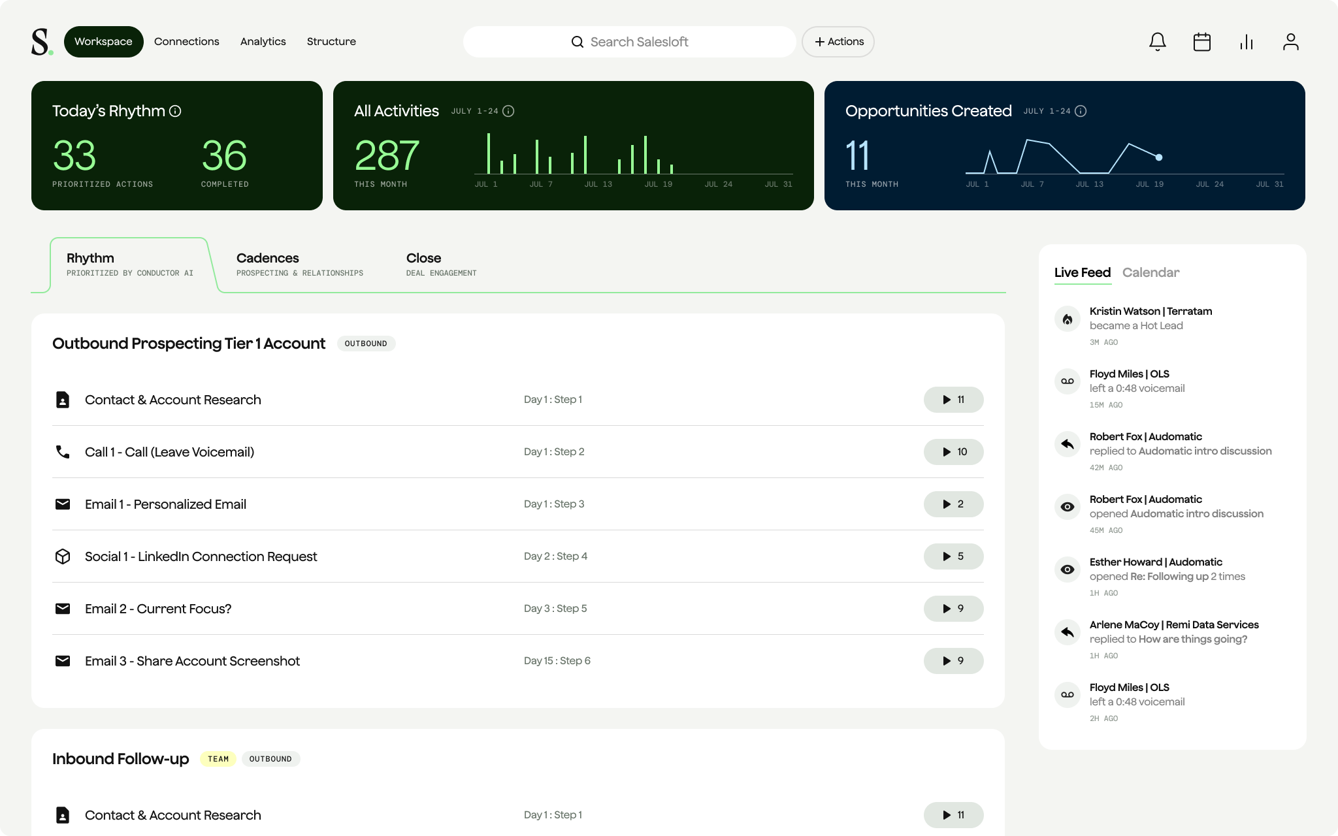Click the 287 activities this month figure
This screenshot has height=836, width=1338.
pyautogui.click(x=387, y=155)
